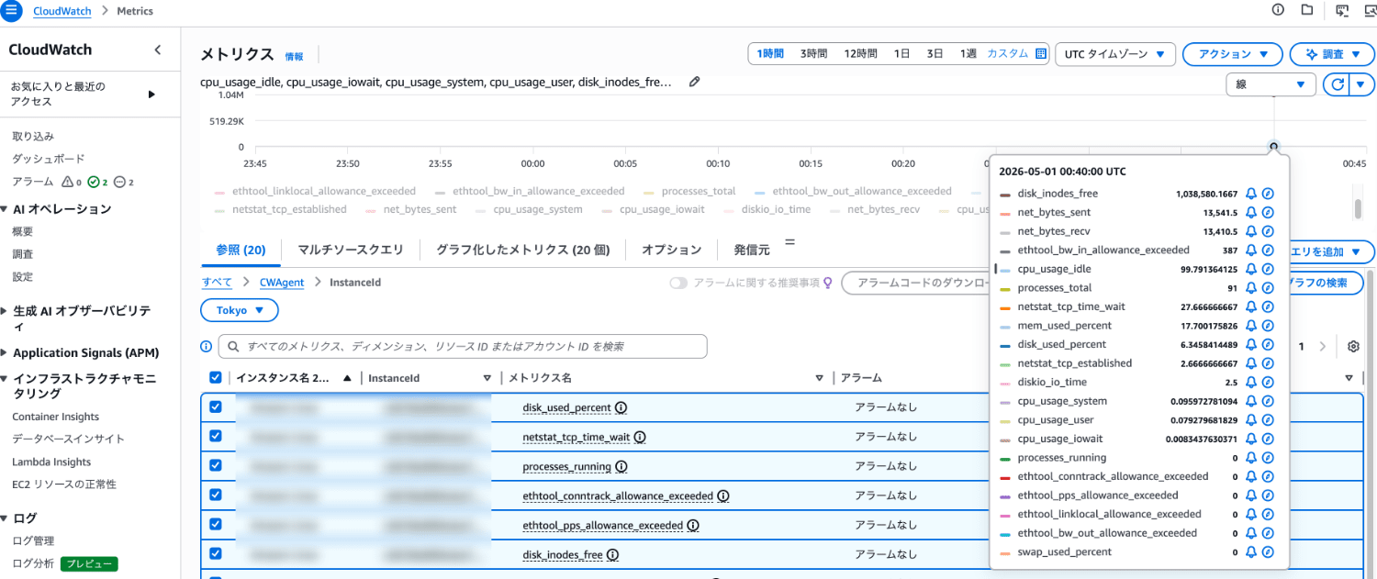The height and width of the screenshot is (579, 1377).
Task: Open the main navigation hamburger menu
Action: (12, 11)
